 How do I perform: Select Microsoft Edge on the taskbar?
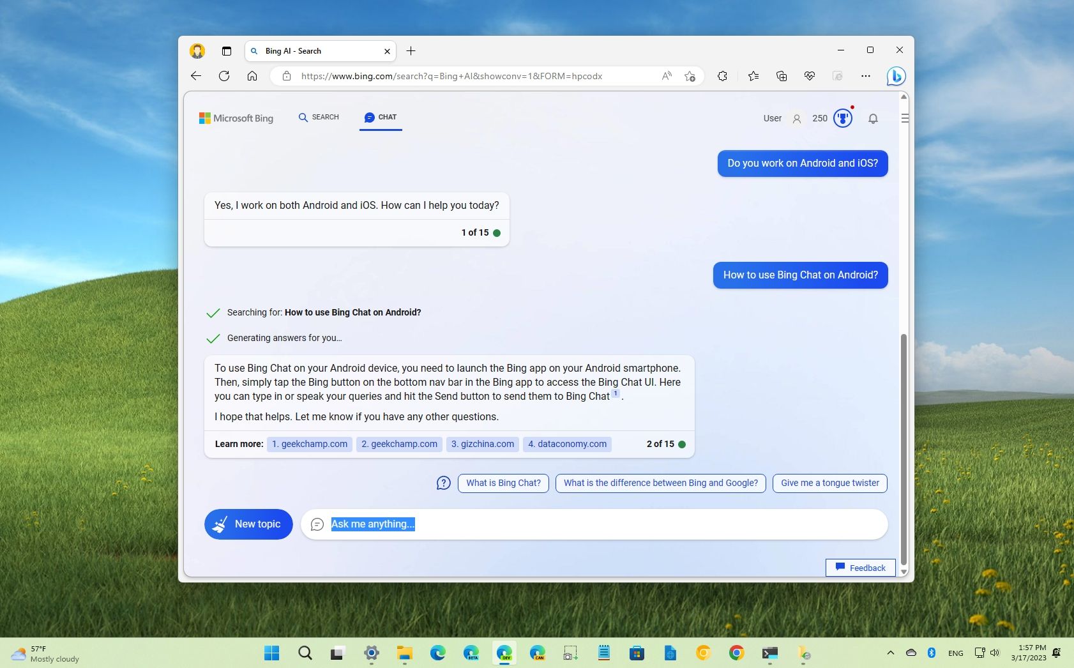(x=437, y=653)
